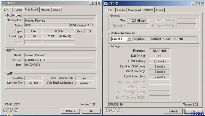Viewport: 205px width, 116px height.
Task: Click Frequency 512.6 MHz field
Action: point(160,51)
